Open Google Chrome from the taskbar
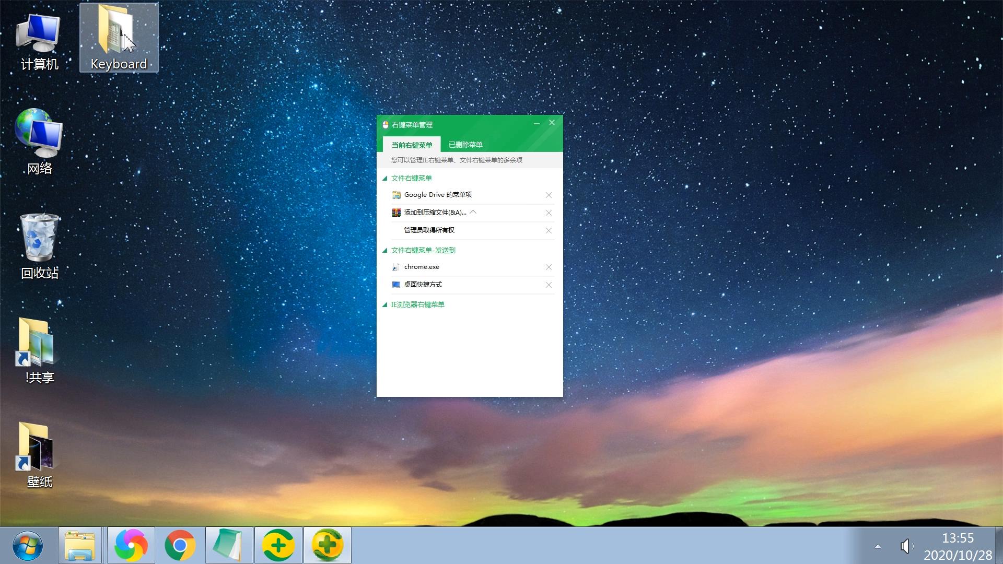Image resolution: width=1003 pixels, height=564 pixels. [180, 545]
